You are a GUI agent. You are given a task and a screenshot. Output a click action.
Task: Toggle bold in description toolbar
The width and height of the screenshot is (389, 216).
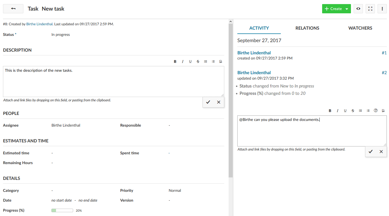tap(175, 62)
